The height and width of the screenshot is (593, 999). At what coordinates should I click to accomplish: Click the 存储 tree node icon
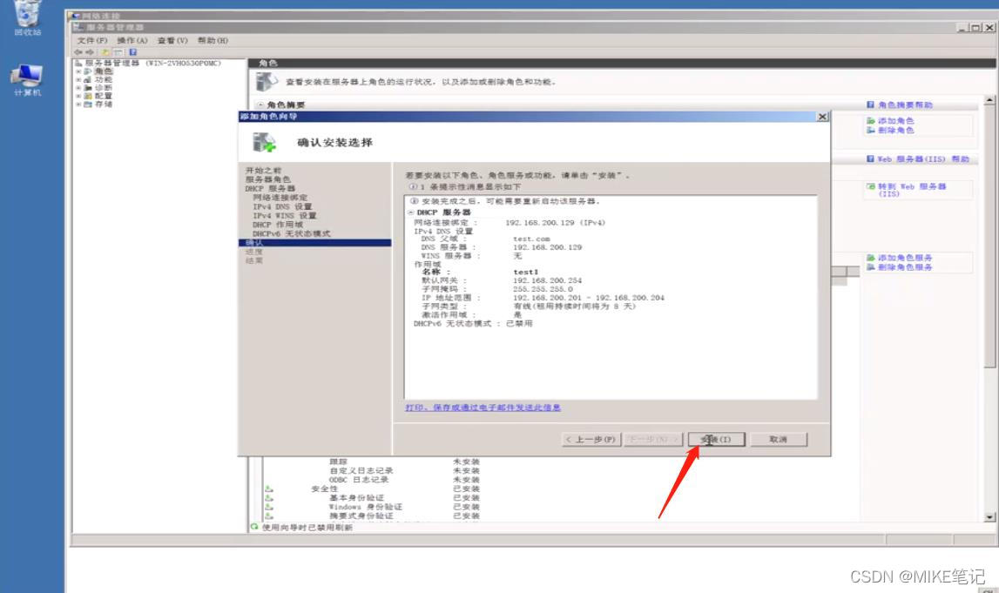88,104
